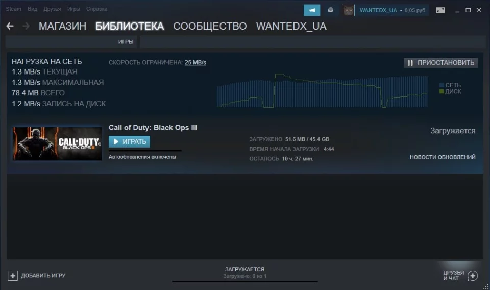Open the Steam menu
This screenshot has width=490, height=290.
click(13, 9)
